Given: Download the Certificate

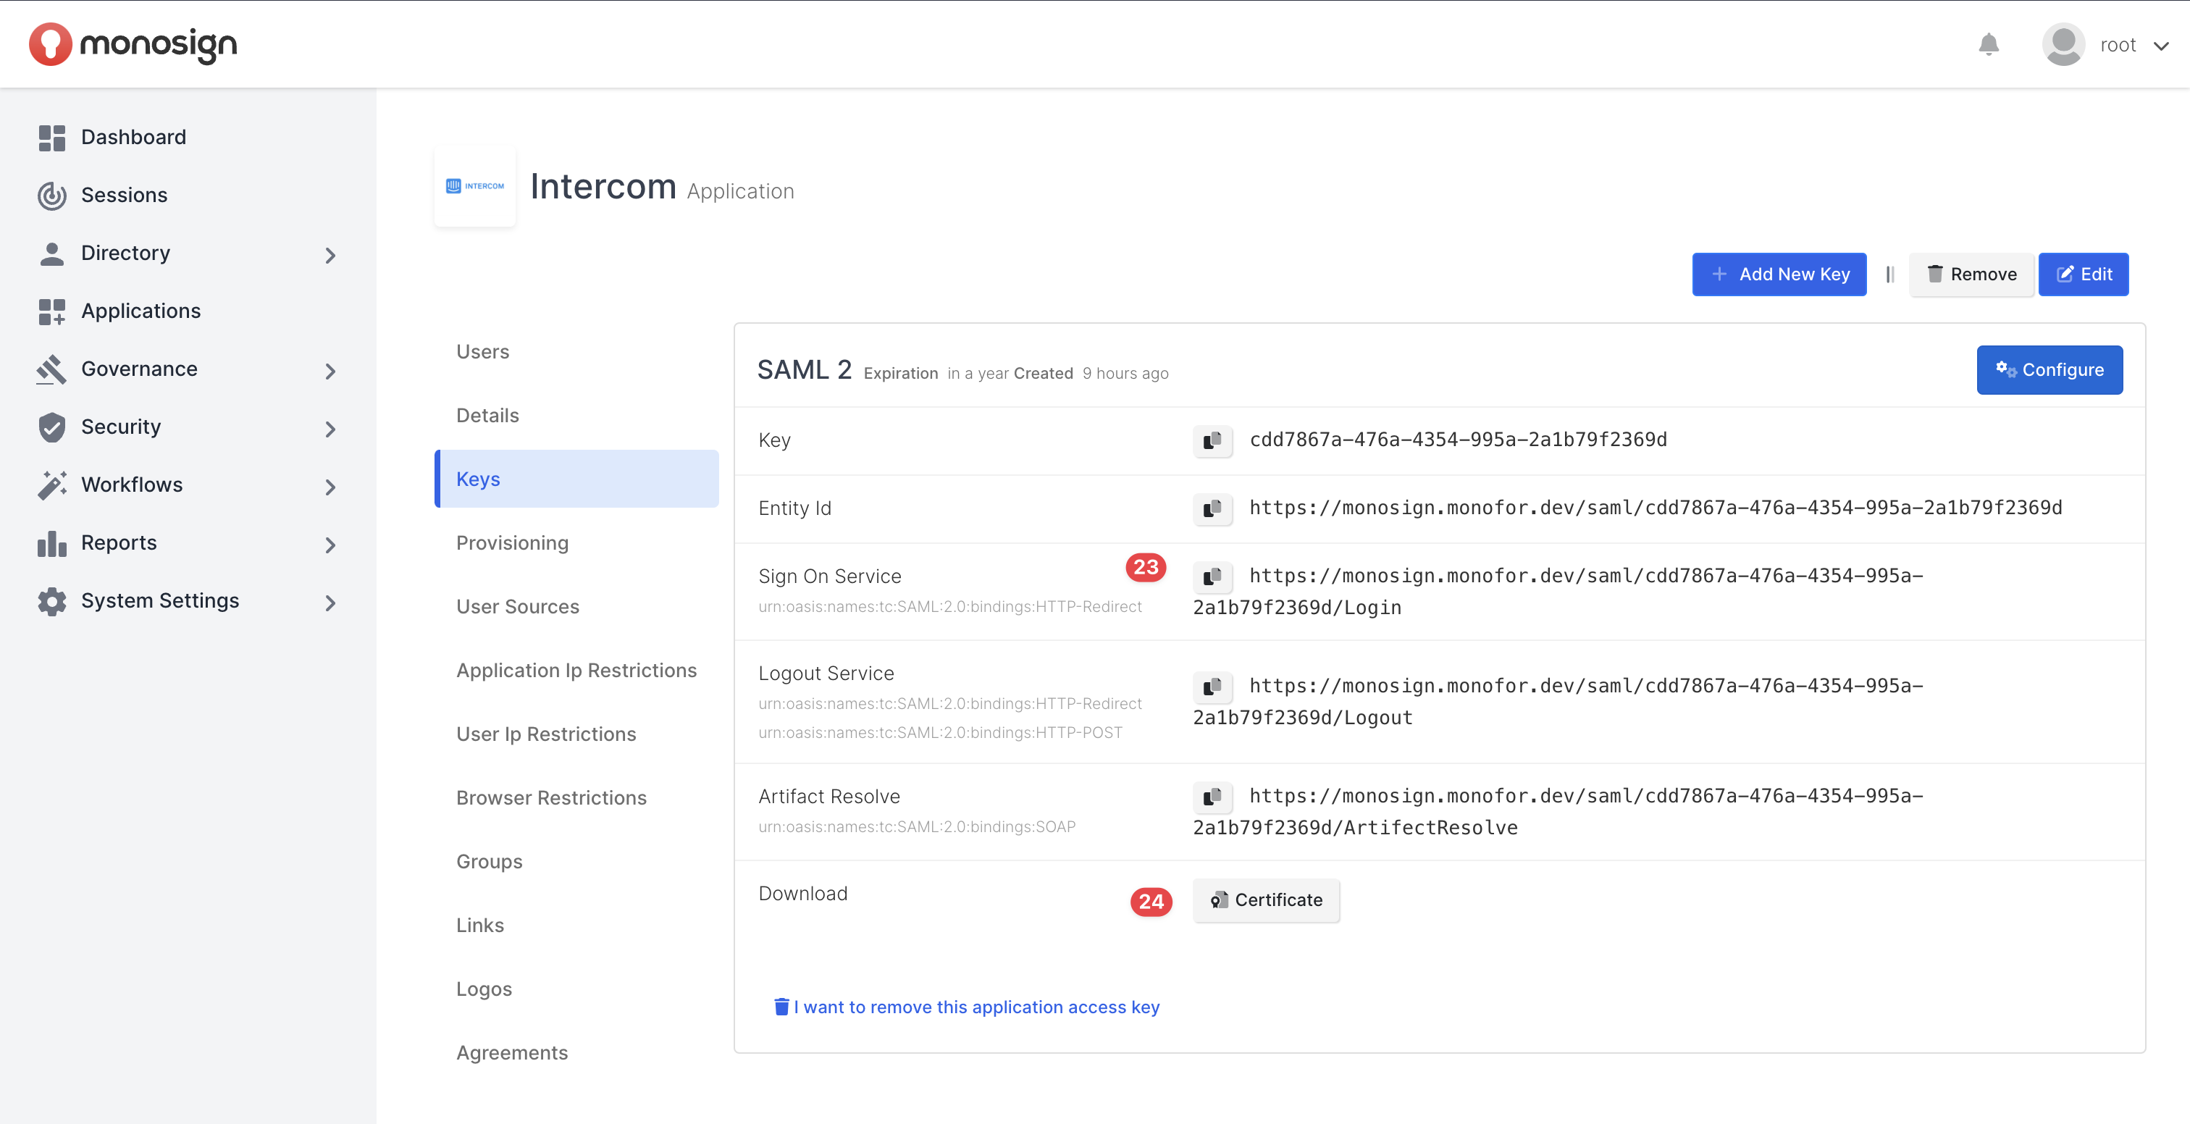Looking at the screenshot, I should point(1265,899).
